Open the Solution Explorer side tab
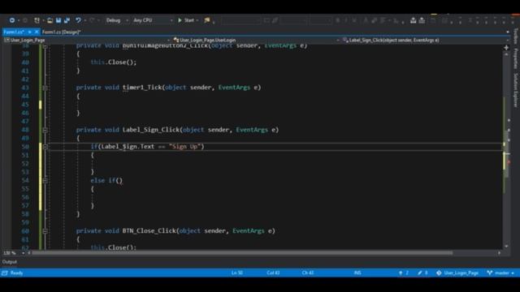 (516, 90)
